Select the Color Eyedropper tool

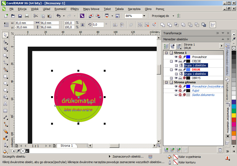click(5, 138)
